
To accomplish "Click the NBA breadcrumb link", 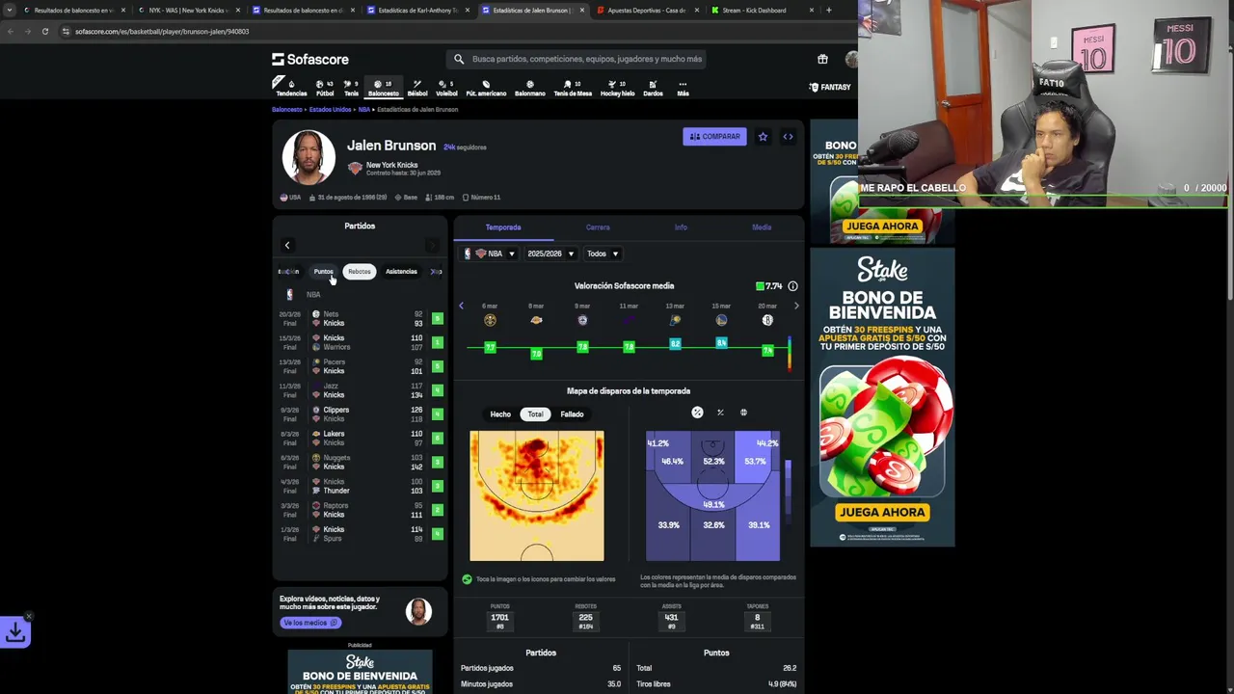I will pos(363,110).
